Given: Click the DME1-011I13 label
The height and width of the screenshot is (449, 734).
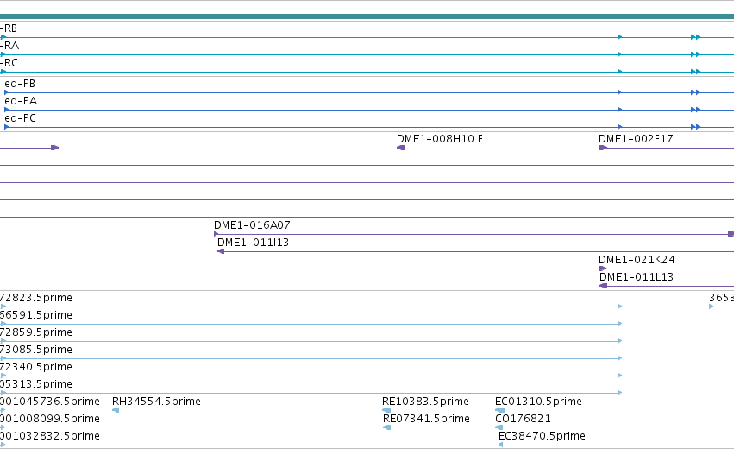Looking at the screenshot, I should point(253,243).
